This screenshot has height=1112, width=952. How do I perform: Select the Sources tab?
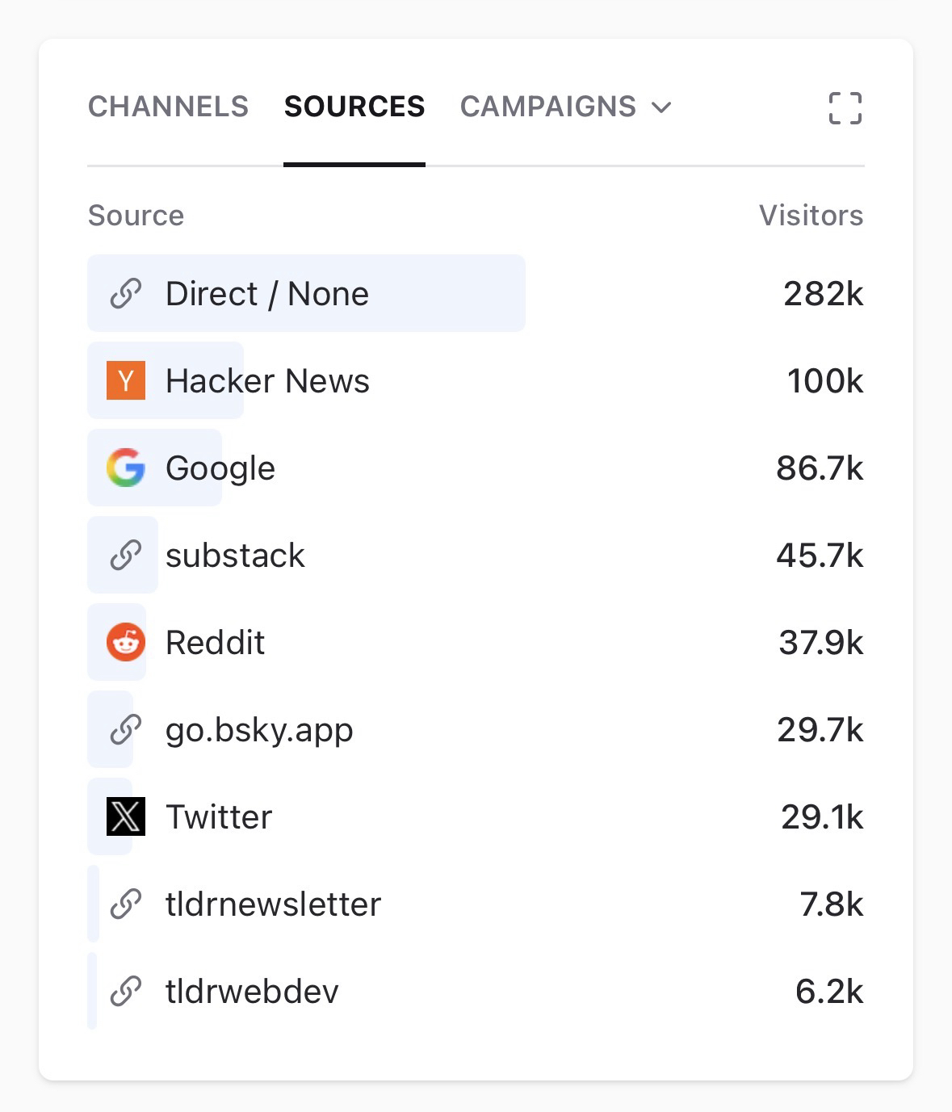354,107
